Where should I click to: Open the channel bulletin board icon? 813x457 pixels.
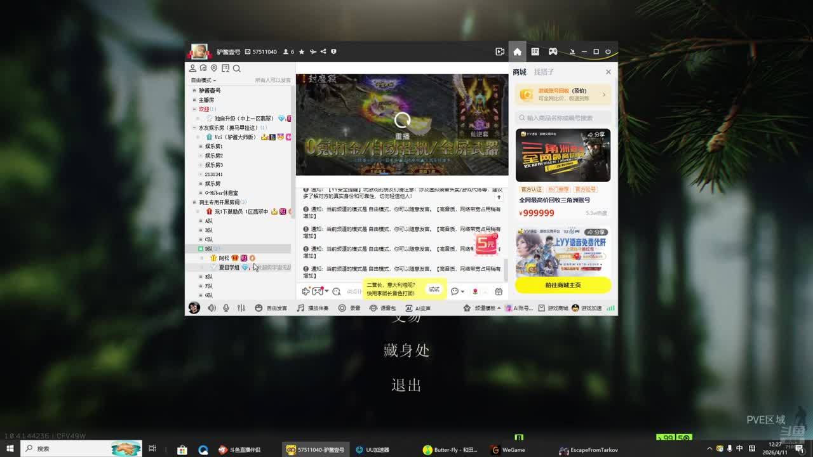[225, 69]
